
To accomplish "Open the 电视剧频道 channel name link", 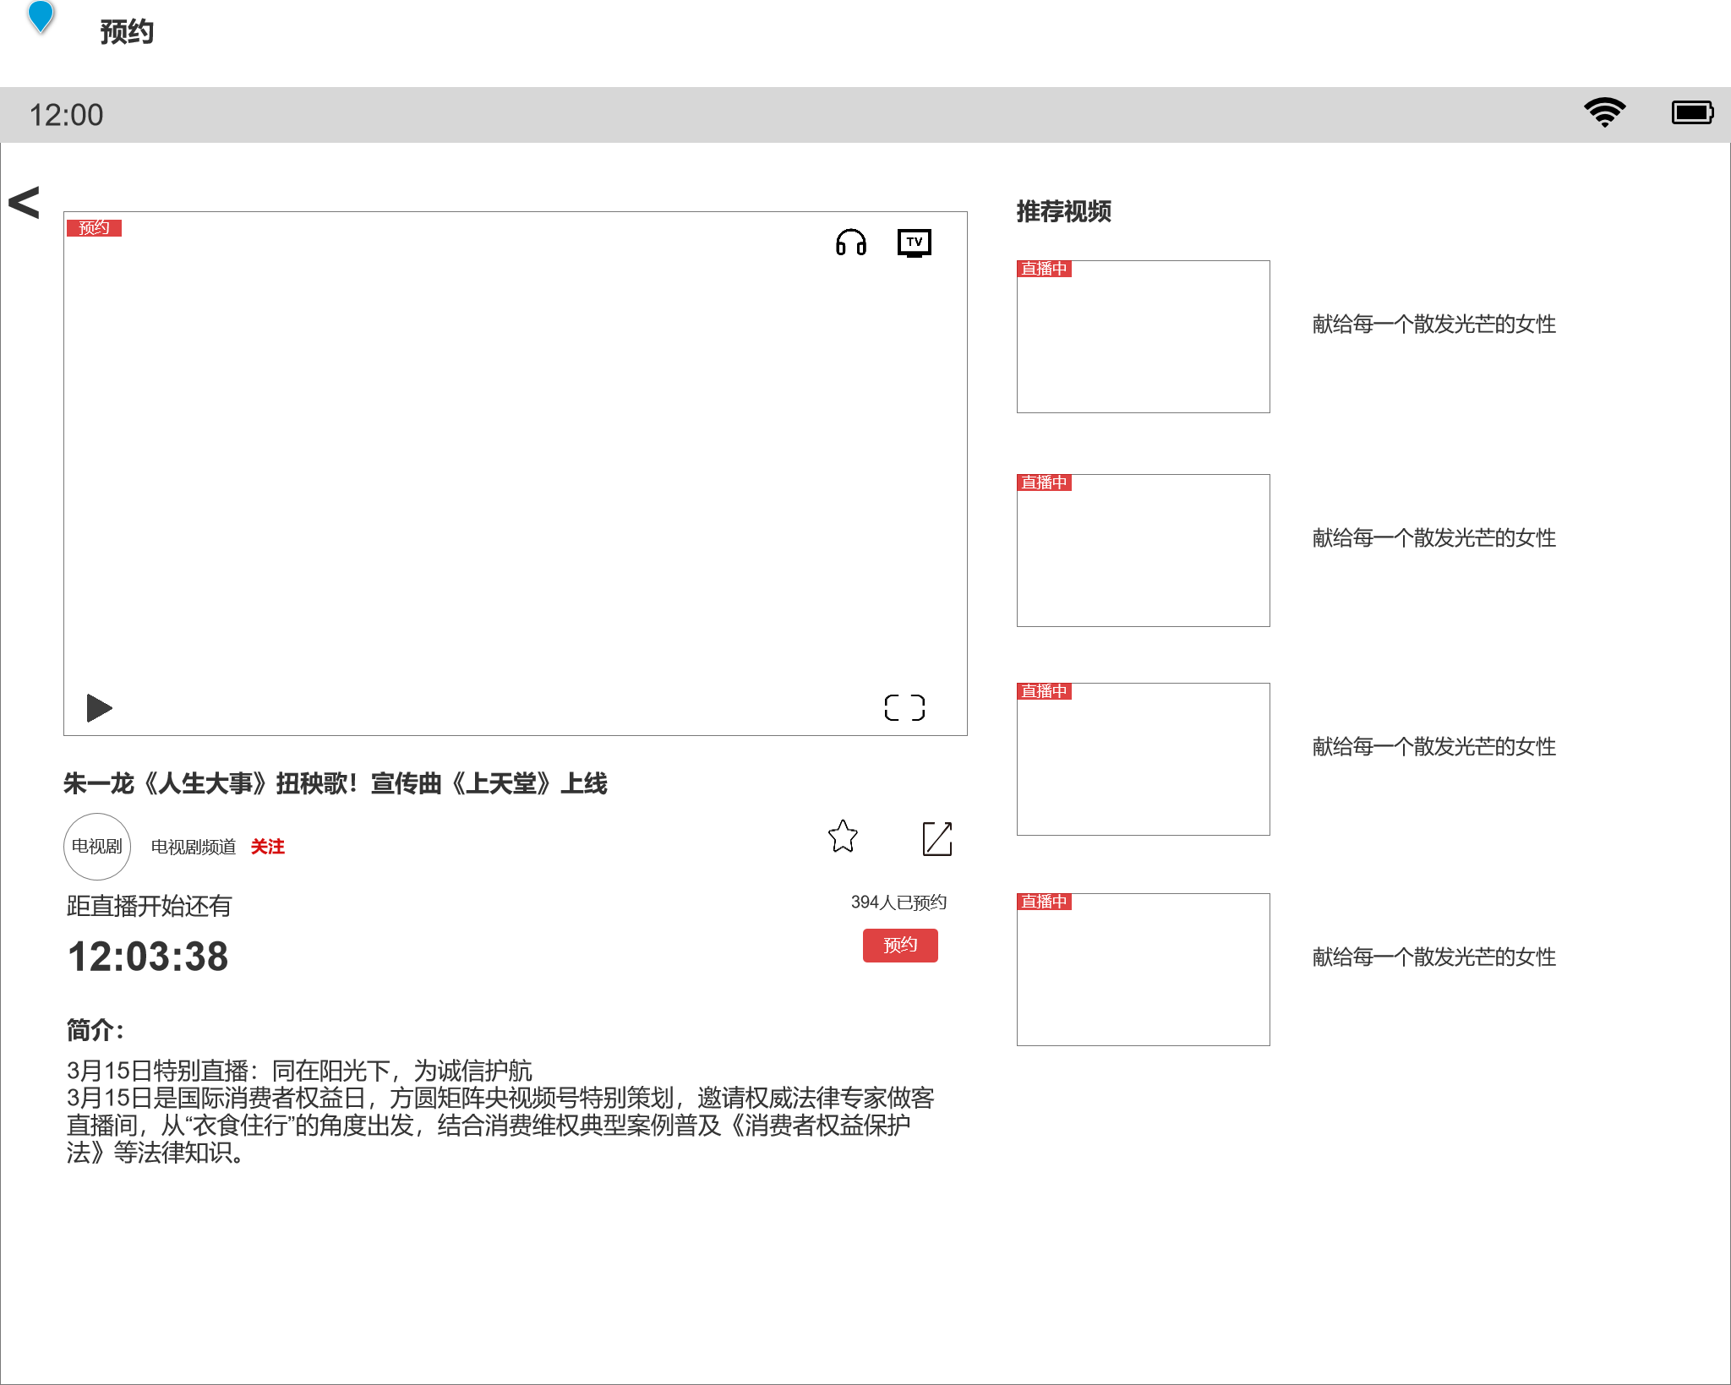I will coord(193,847).
